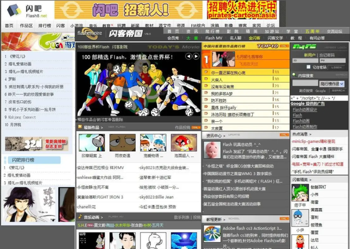Screen dimensions: 350x249
Task: Click the content search text field
Action: click(x=305, y=83)
